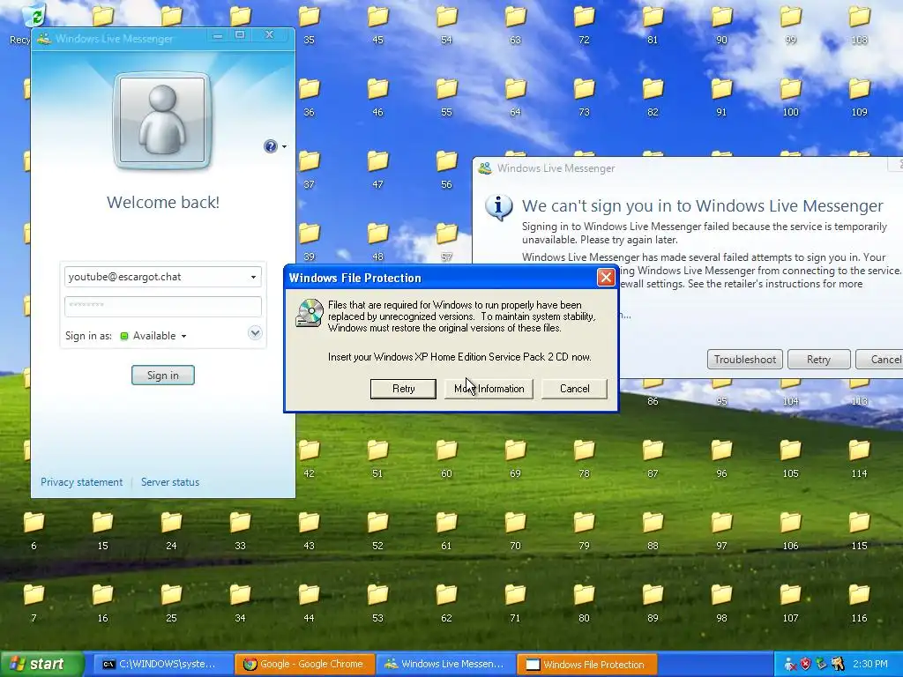This screenshot has height=677, width=903.
Task: Select the folder named 44
Action: 310,603
